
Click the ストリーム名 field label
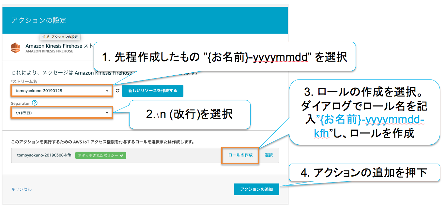(24, 81)
